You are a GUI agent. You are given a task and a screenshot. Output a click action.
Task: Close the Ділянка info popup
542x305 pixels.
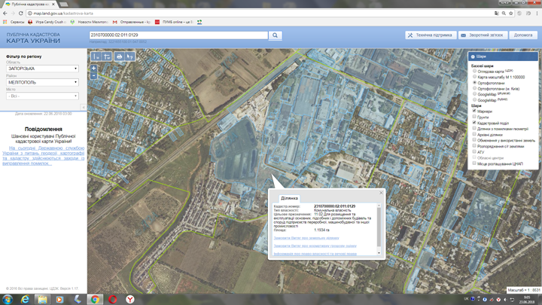pyautogui.click(x=381, y=193)
